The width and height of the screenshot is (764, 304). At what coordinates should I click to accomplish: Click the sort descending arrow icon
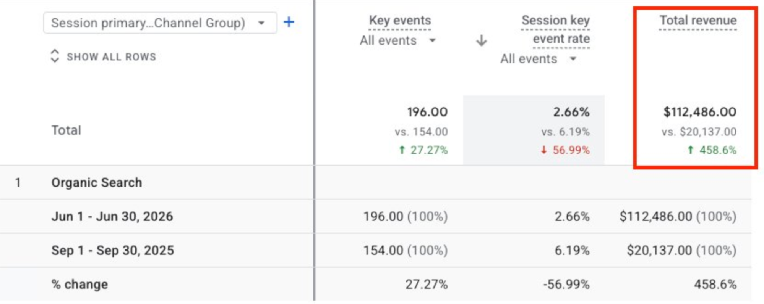click(481, 40)
